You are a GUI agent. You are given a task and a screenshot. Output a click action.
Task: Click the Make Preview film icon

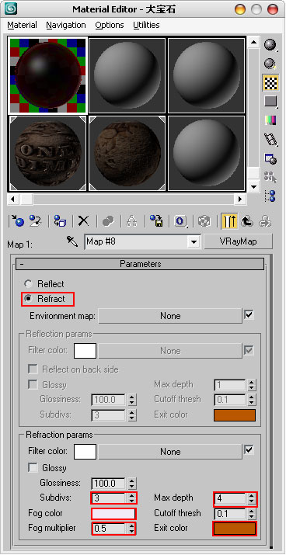270,140
